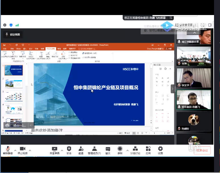Switch to the iSlide ribbon tab

pyautogui.click(x=18, y=49)
